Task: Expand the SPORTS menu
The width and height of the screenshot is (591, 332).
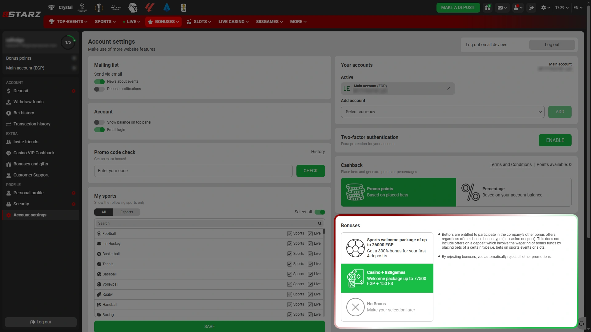Action: [105, 22]
